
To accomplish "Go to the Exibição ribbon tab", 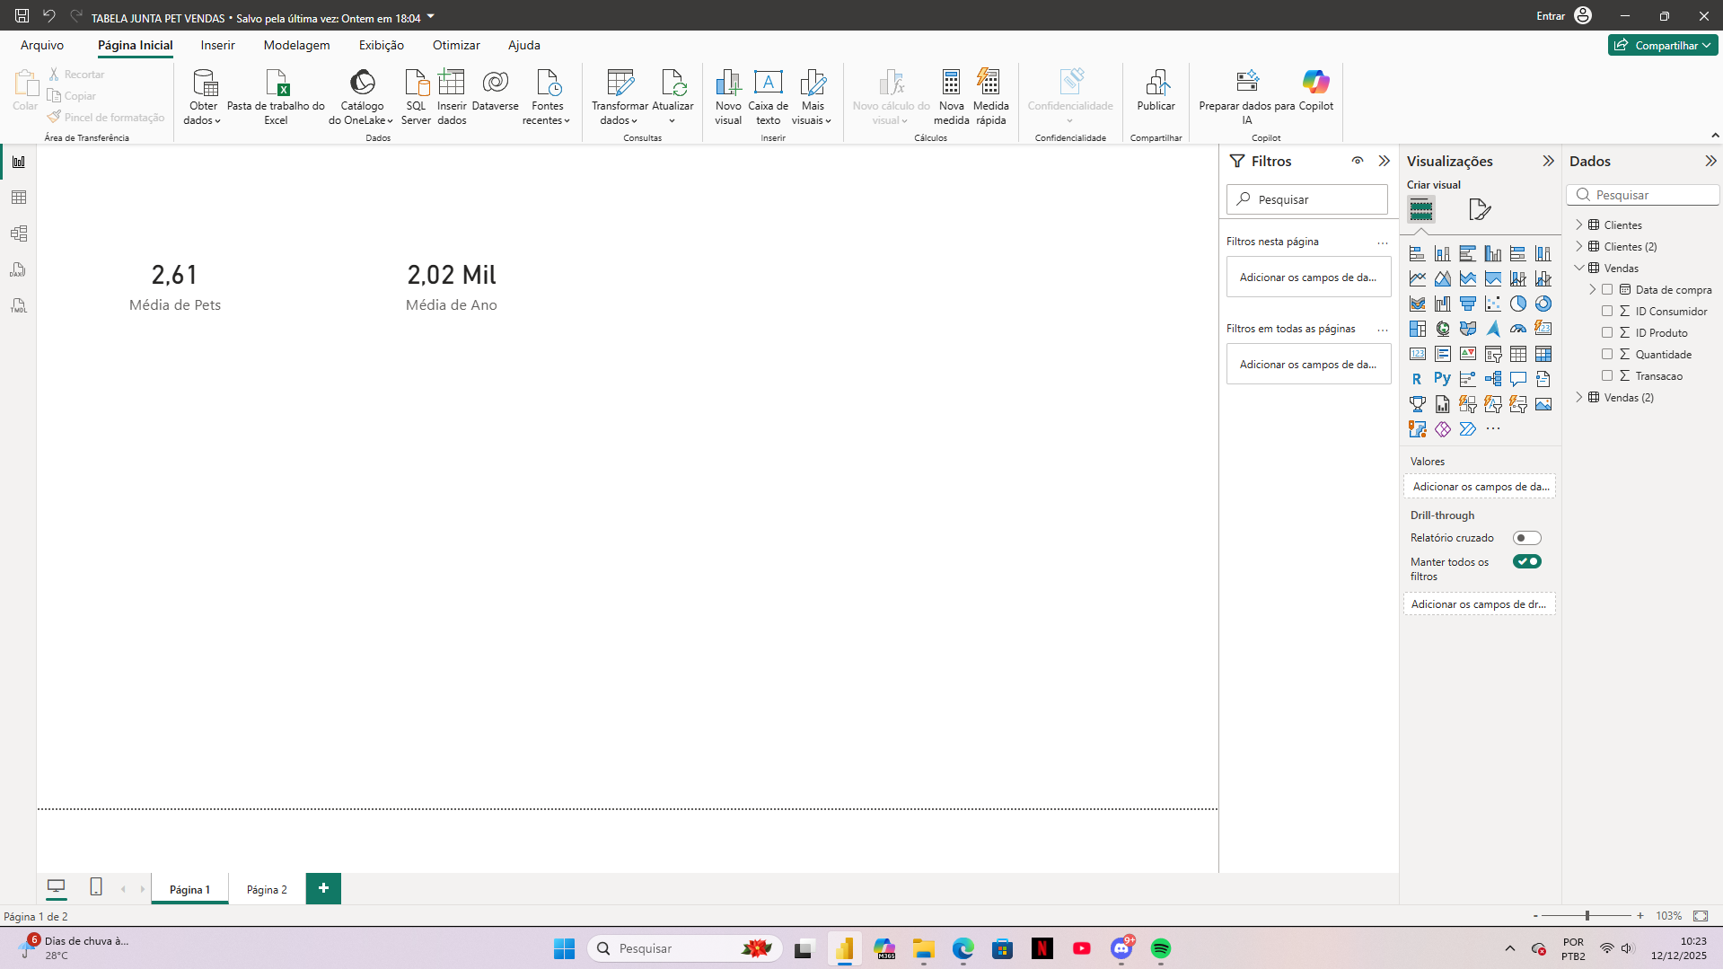I will pyautogui.click(x=382, y=45).
